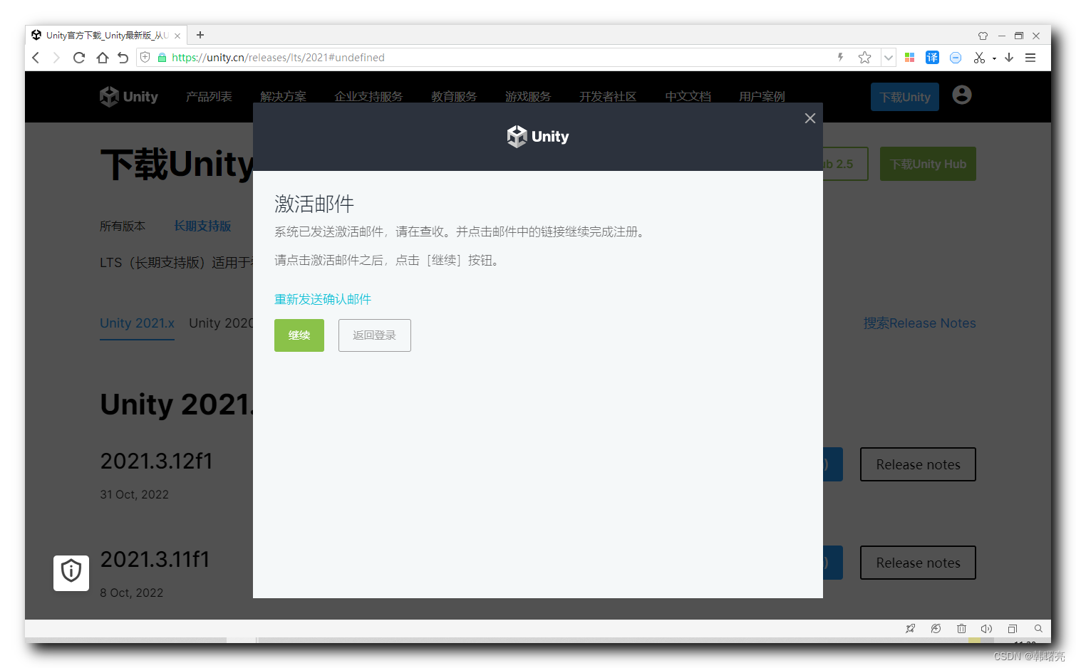The height and width of the screenshot is (668, 1076).
Task: Reload the page with the refresh icon
Action: pyautogui.click(x=78, y=57)
